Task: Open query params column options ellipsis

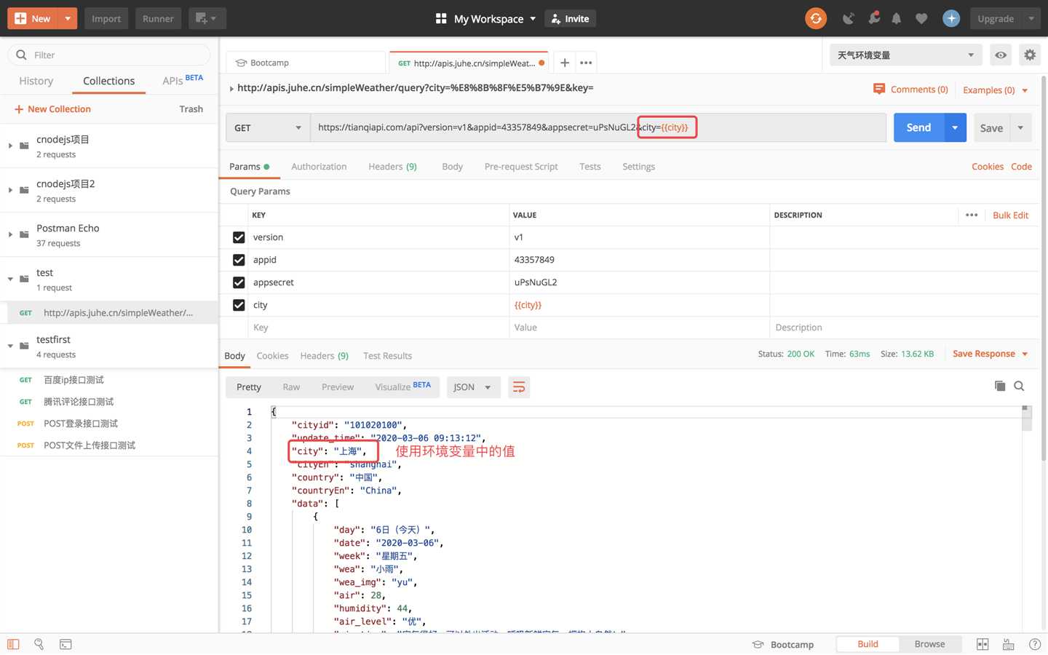Action: [x=972, y=215]
